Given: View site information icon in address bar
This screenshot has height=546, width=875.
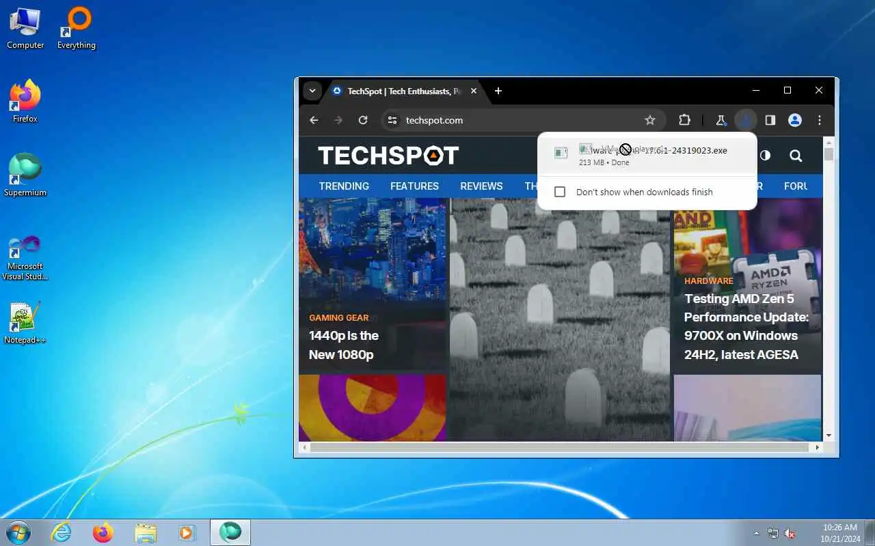Looking at the screenshot, I should [x=392, y=120].
